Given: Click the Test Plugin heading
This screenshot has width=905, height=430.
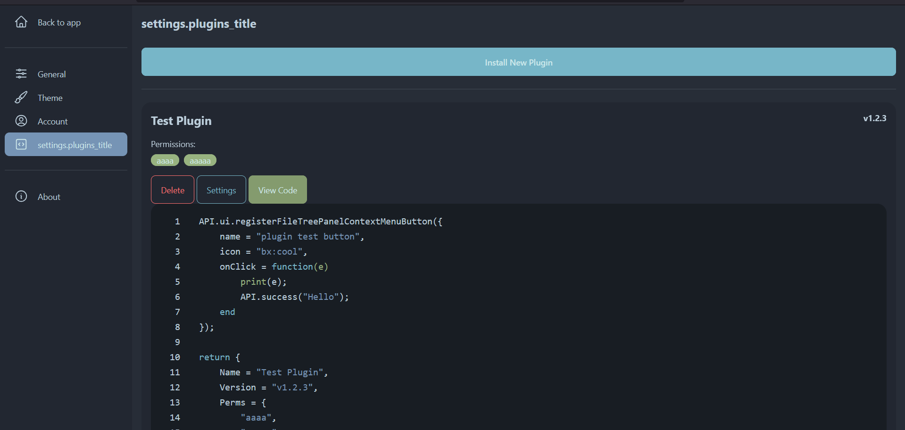Looking at the screenshot, I should tap(181, 121).
